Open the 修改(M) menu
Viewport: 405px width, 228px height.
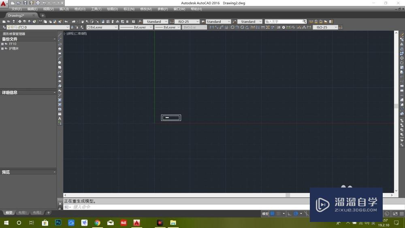[x=146, y=9]
